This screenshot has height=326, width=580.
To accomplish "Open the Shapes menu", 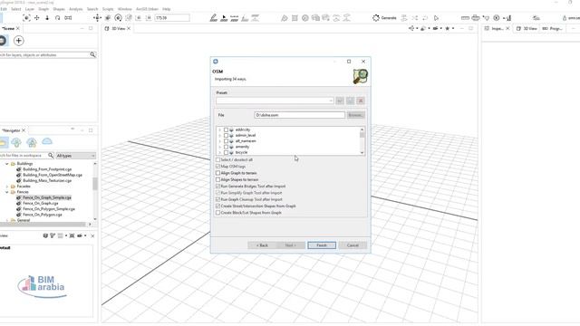I will pyautogui.click(x=59, y=9).
